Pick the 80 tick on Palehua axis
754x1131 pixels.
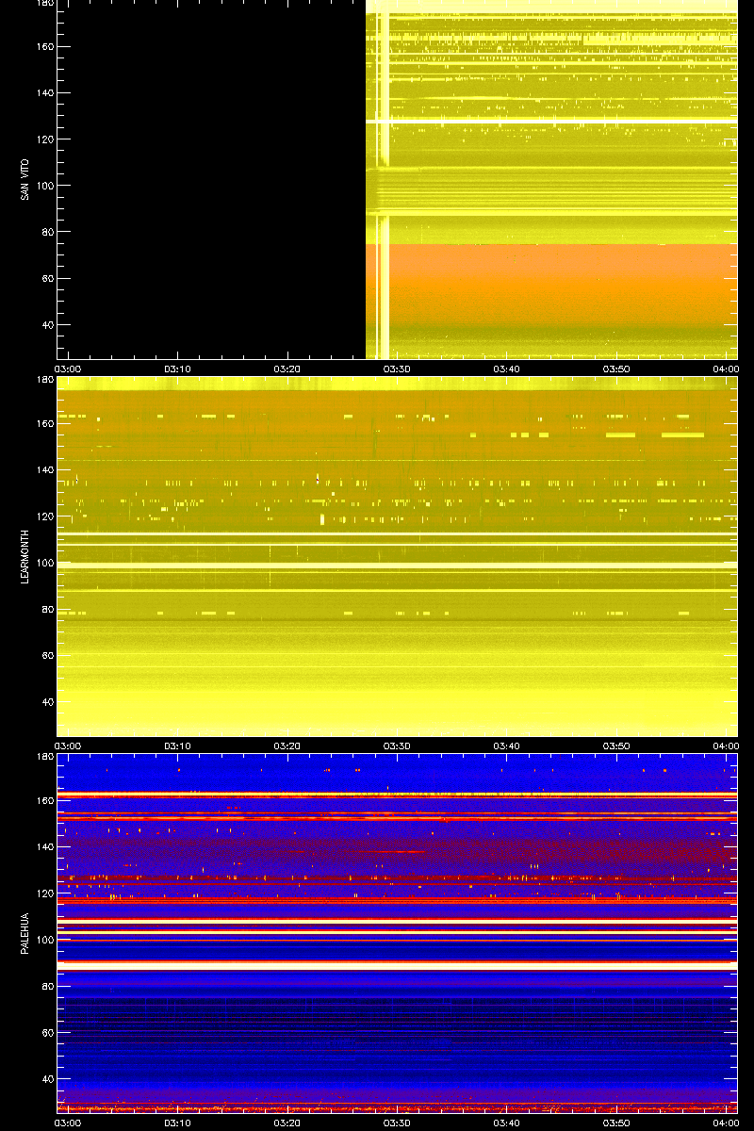tap(47, 986)
